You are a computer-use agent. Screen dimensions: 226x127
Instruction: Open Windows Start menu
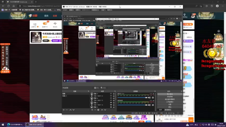pos(3,125)
